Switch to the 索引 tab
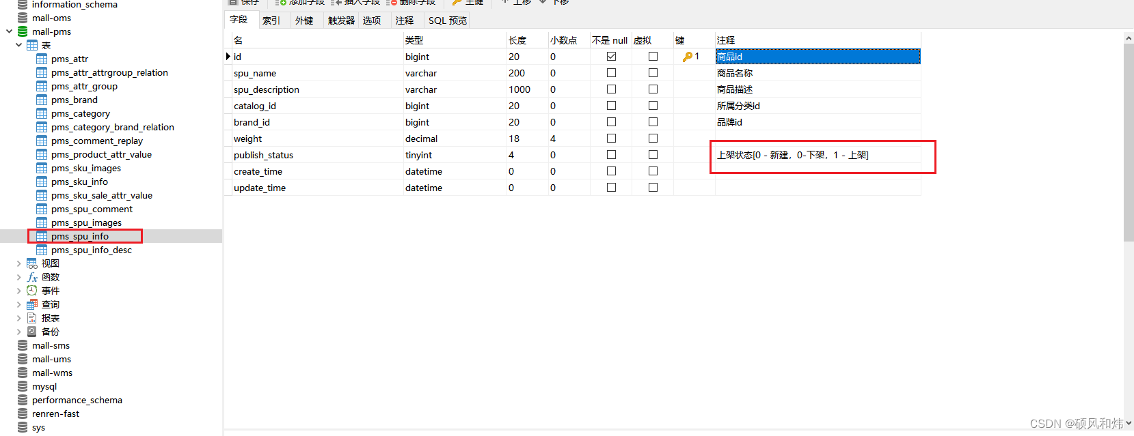 click(x=271, y=20)
